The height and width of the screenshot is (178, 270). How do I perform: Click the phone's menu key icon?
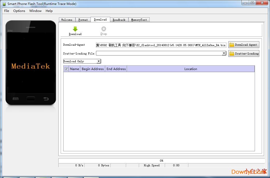point(16,99)
